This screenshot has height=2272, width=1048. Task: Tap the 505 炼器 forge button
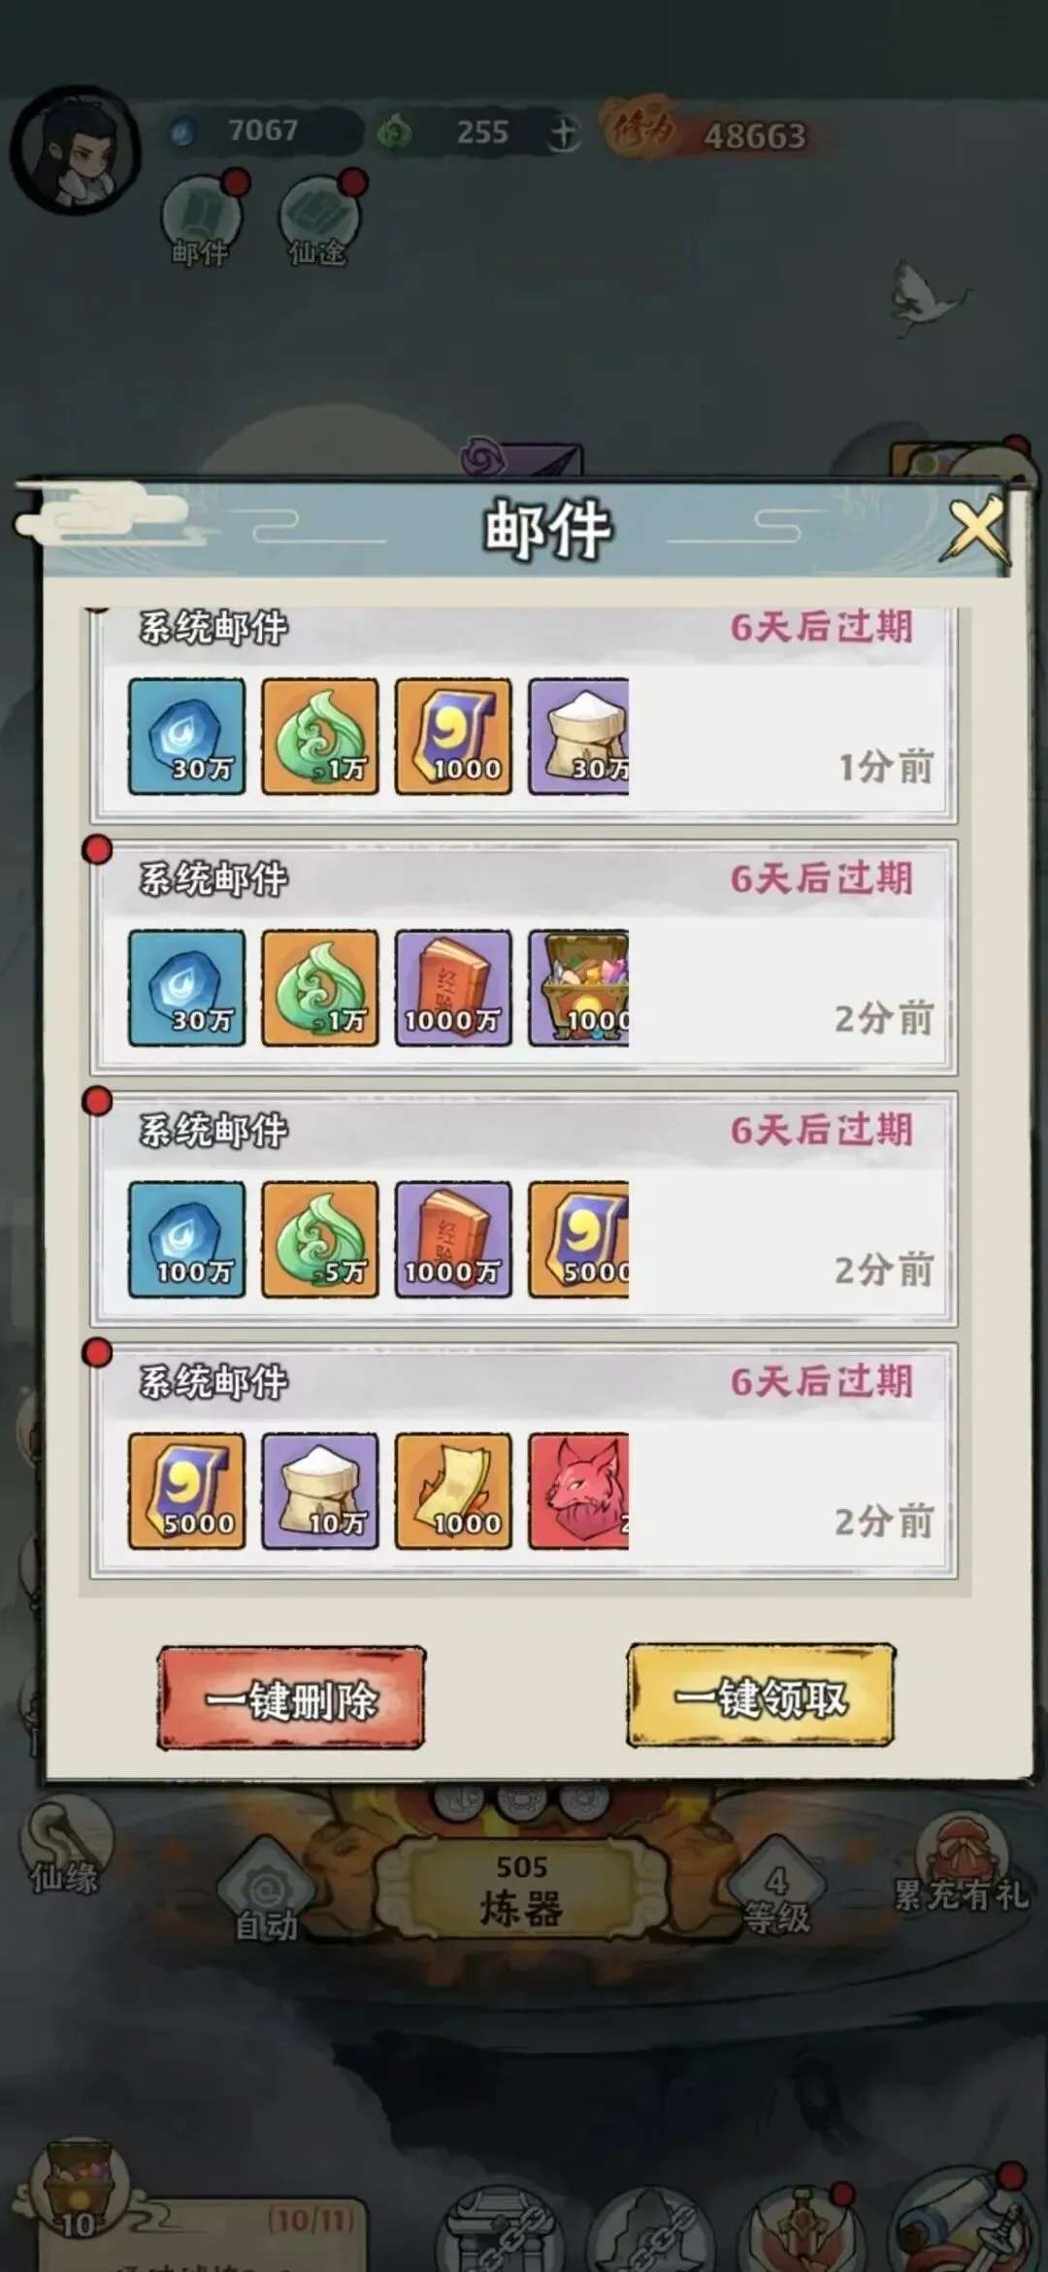coord(522,1893)
